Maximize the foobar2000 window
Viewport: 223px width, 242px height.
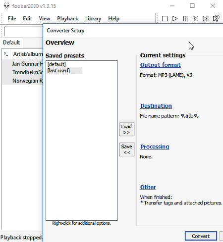[192, 6]
